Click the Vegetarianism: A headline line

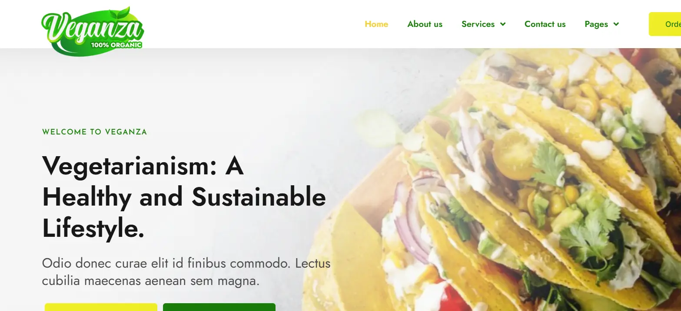[143, 166]
